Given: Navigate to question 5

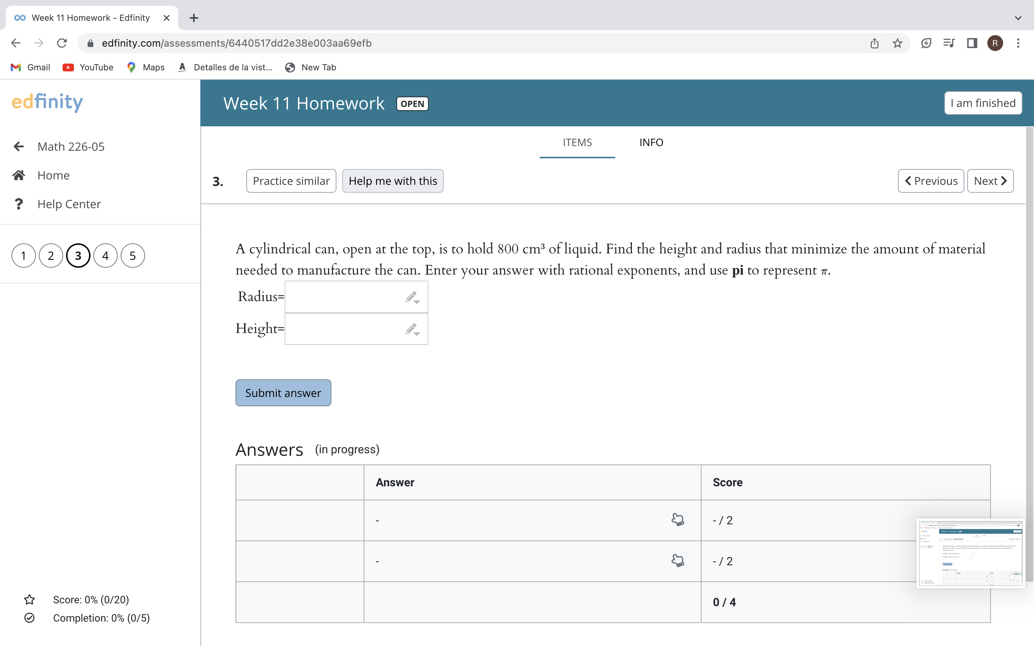Looking at the screenshot, I should [132, 255].
